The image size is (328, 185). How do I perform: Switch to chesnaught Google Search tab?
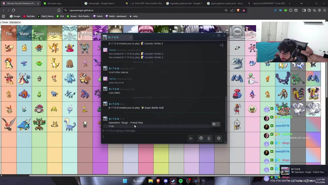[102, 3]
